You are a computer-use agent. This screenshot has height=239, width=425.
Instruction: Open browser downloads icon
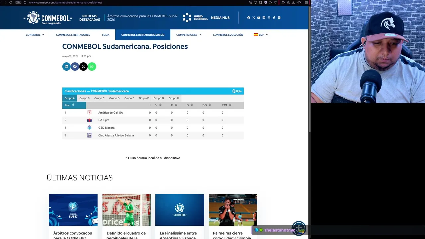click(293, 2)
